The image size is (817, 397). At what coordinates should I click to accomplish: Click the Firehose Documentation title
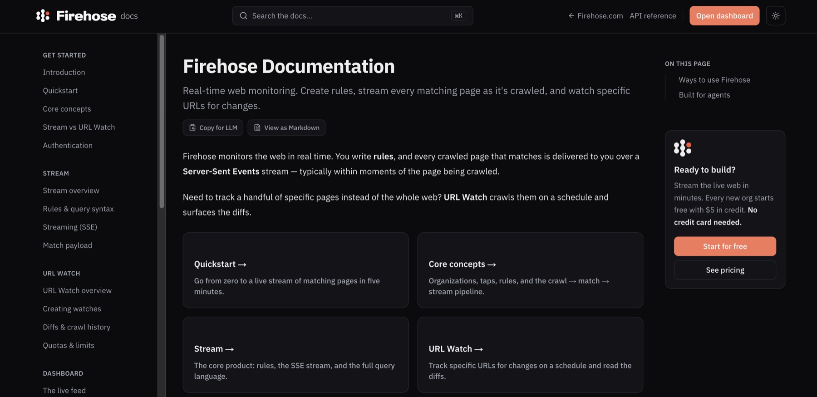click(289, 66)
